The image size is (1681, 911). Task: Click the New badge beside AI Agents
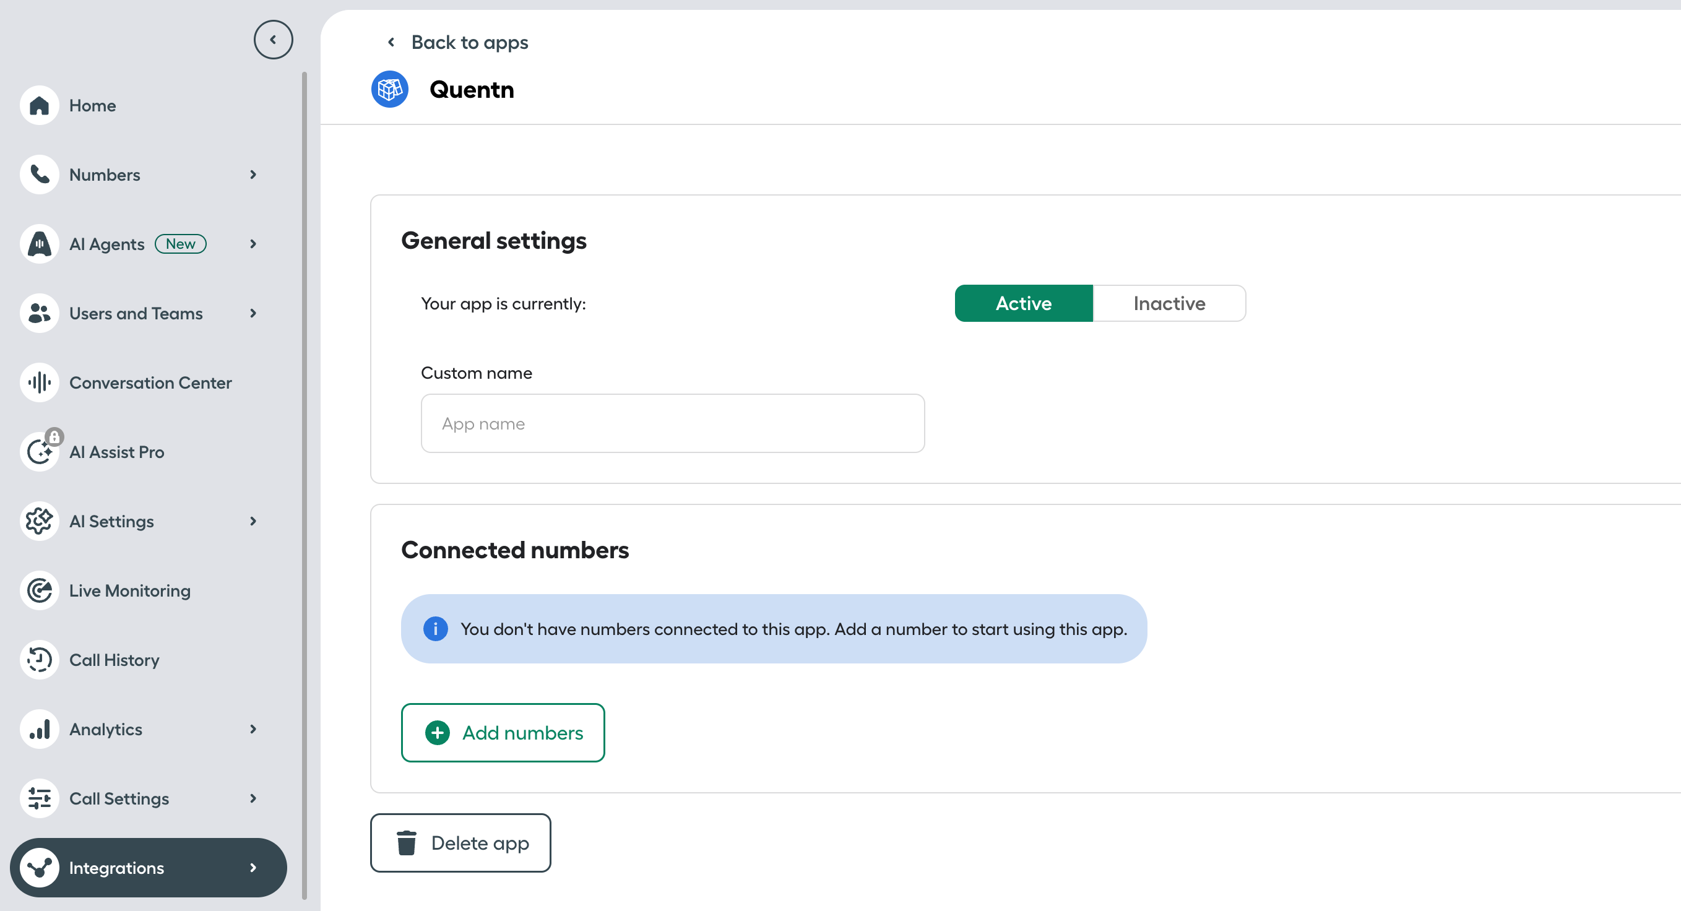coord(180,244)
